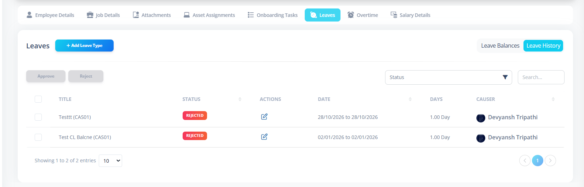Open the Employee Details tab

coord(50,15)
